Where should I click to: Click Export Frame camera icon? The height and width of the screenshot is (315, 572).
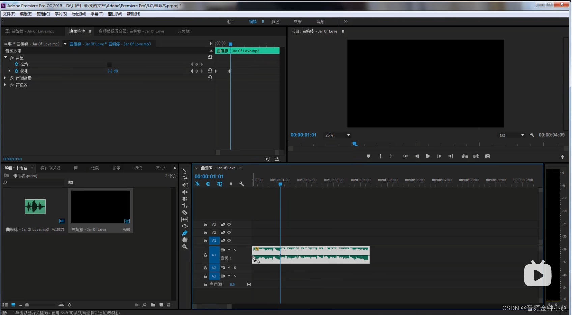tap(488, 156)
